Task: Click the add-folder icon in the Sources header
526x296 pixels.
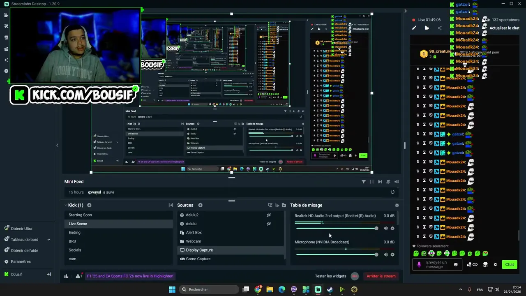Action: (284, 205)
